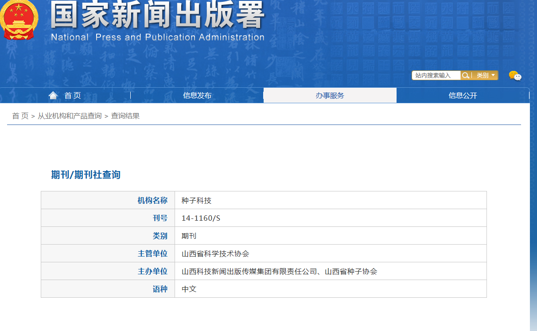Select the home icon beside 首页
Viewport: 537px width, 331px height.
[53, 94]
